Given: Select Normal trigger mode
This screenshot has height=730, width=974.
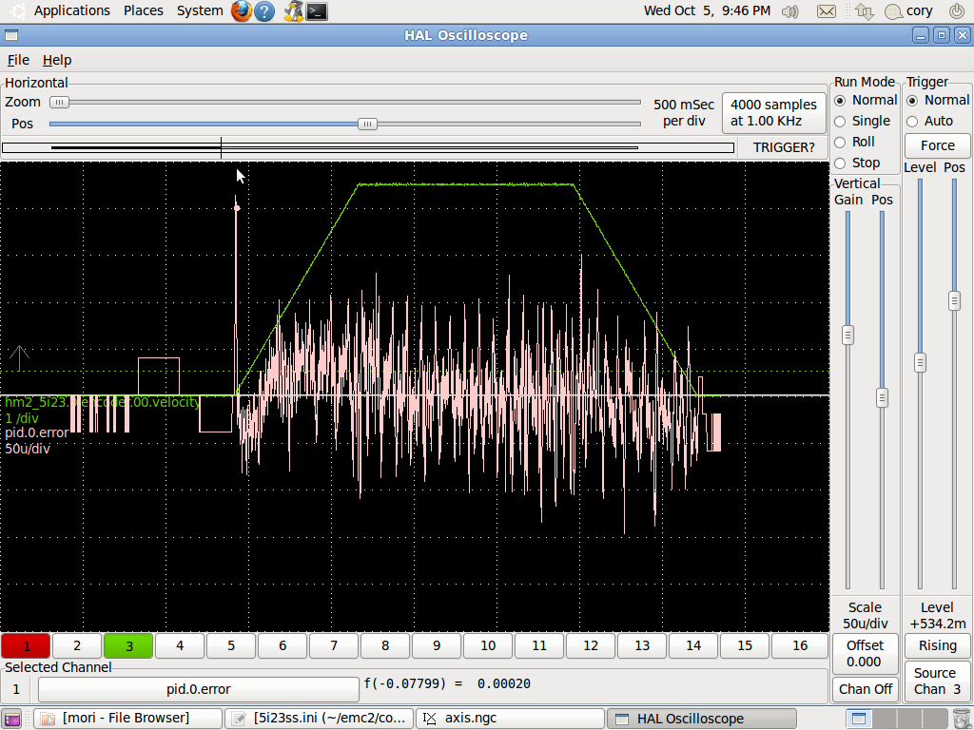Looking at the screenshot, I should (x=938, y=100).
